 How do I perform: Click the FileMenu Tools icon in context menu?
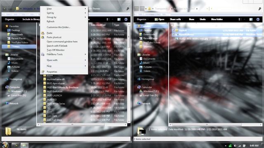pyautogui.click(x=43, y=54)
